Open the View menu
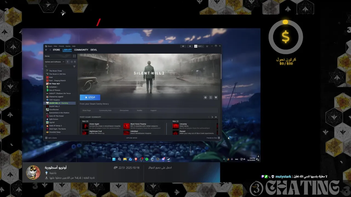 click(x=55, y=46)
